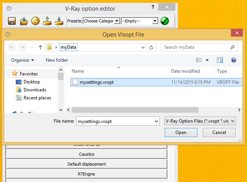Image resolution: width=247 pixels, height=182 pixels.
Task: Restore default options with the round arrow icon
Action: tap(35, 21)
